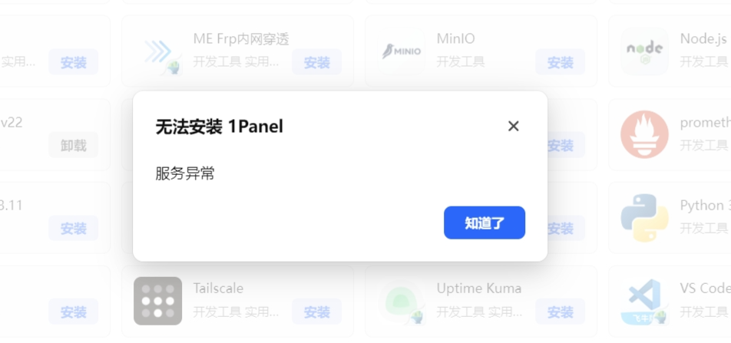731x343 pixels.
Task: Select the Prometheus flame icon
Action: [x=645, y=135]
